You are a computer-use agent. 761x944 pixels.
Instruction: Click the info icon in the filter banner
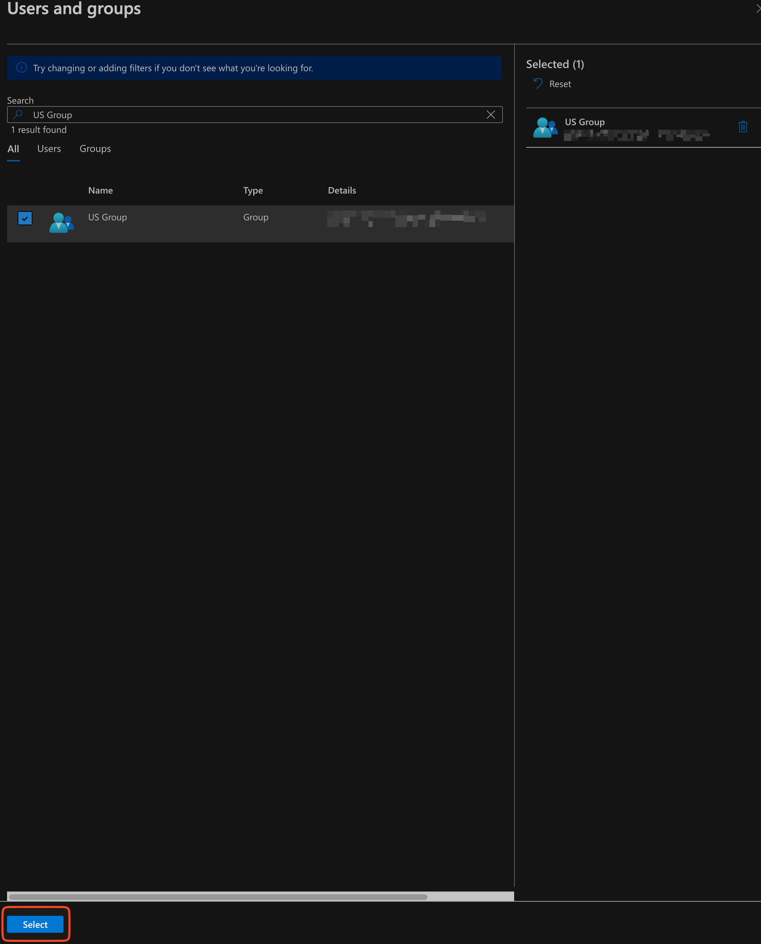tap(21, 68)
